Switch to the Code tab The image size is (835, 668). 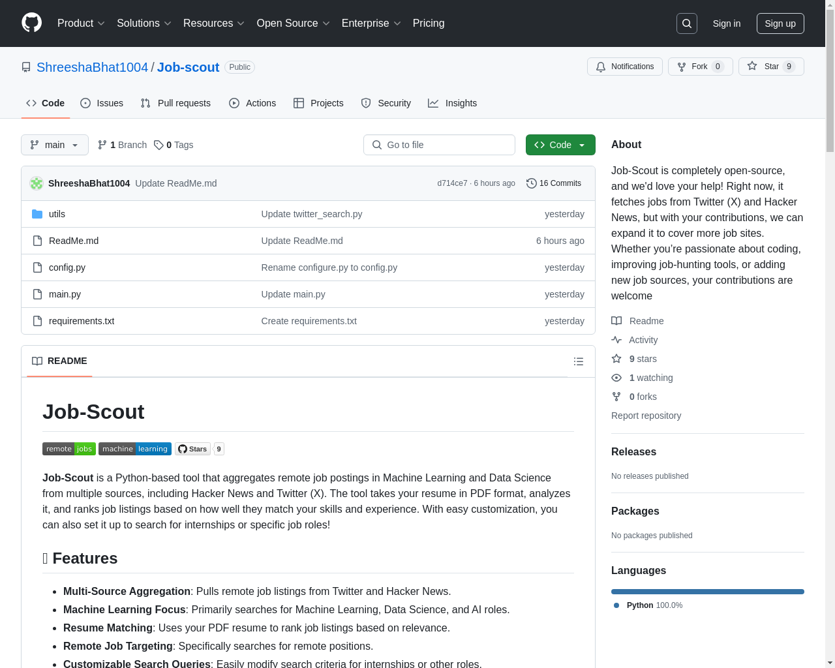click(x=46, y=103)
